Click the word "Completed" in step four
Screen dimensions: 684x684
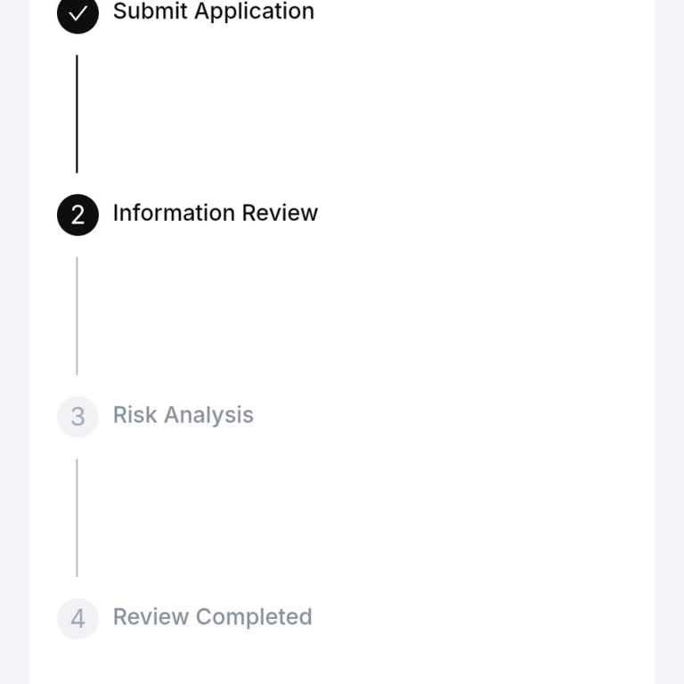point(254,617)
